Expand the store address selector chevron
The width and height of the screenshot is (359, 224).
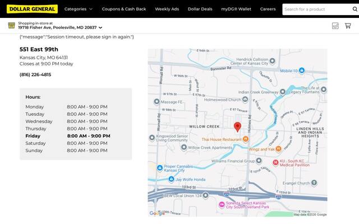pos(100,27)
